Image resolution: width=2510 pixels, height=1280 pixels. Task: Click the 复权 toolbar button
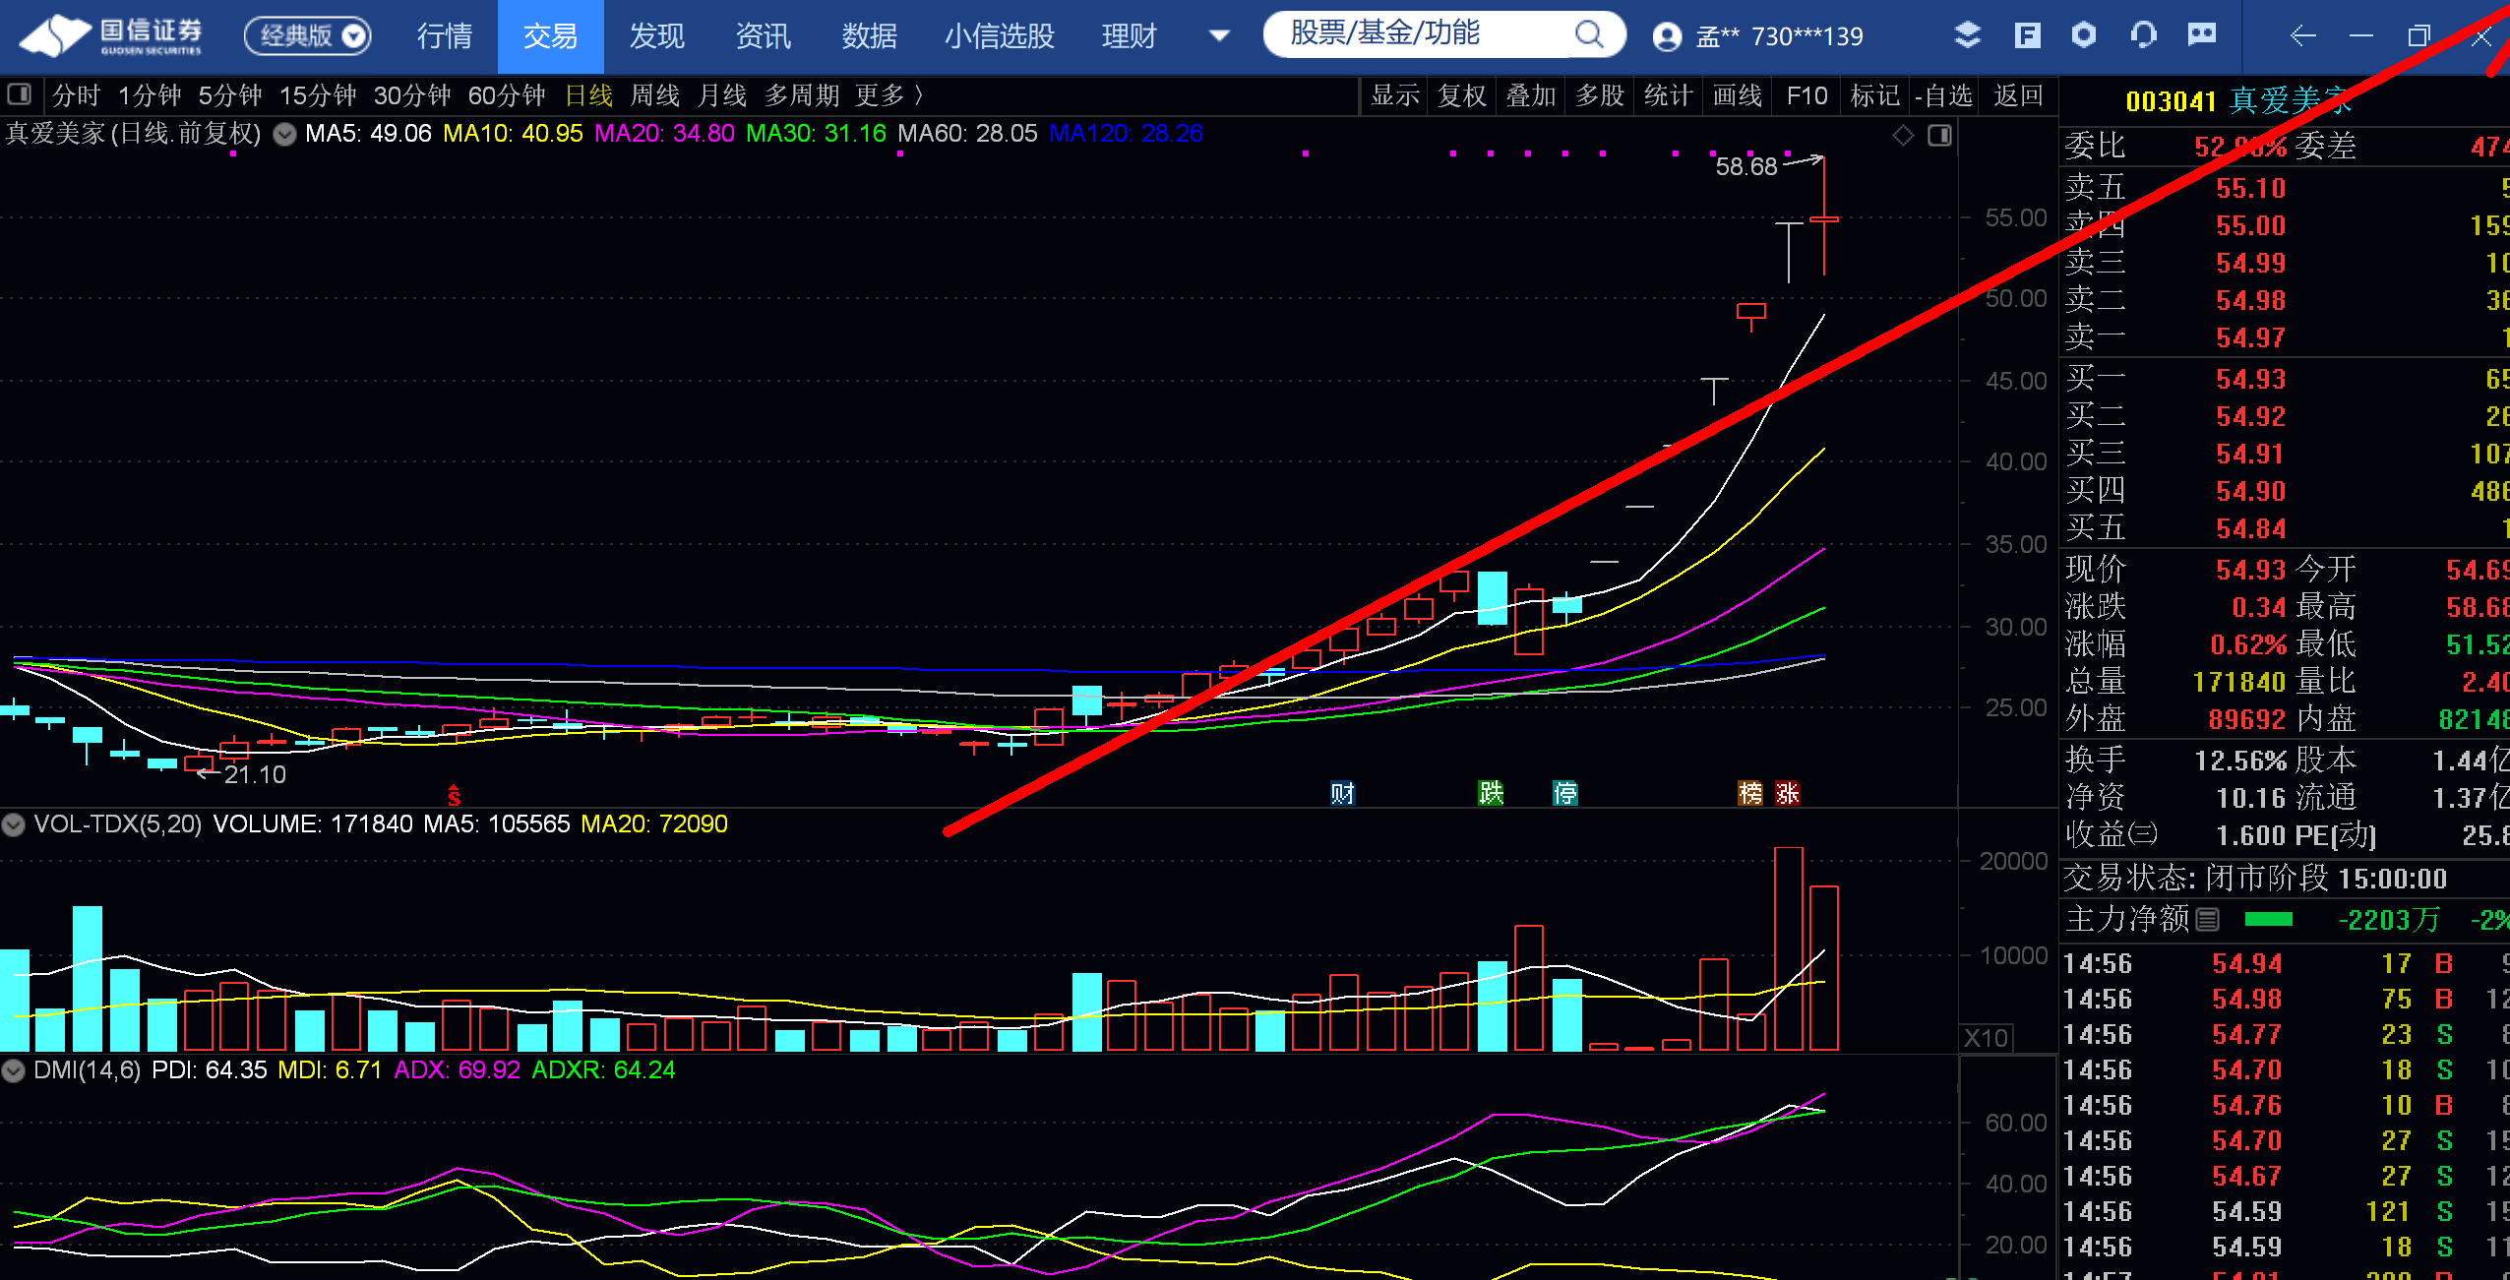(1461, 95)
